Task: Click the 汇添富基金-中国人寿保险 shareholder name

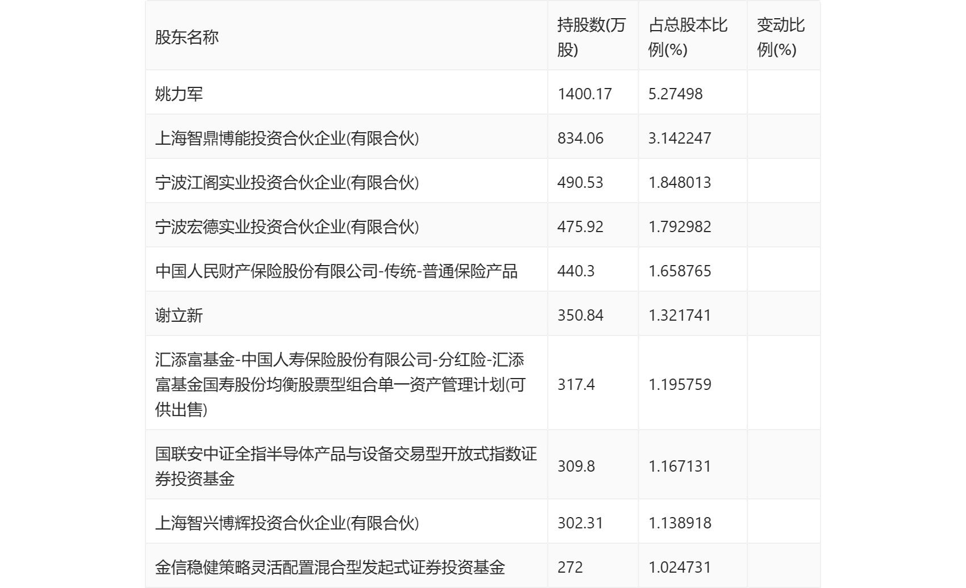Action: point(340,384)
